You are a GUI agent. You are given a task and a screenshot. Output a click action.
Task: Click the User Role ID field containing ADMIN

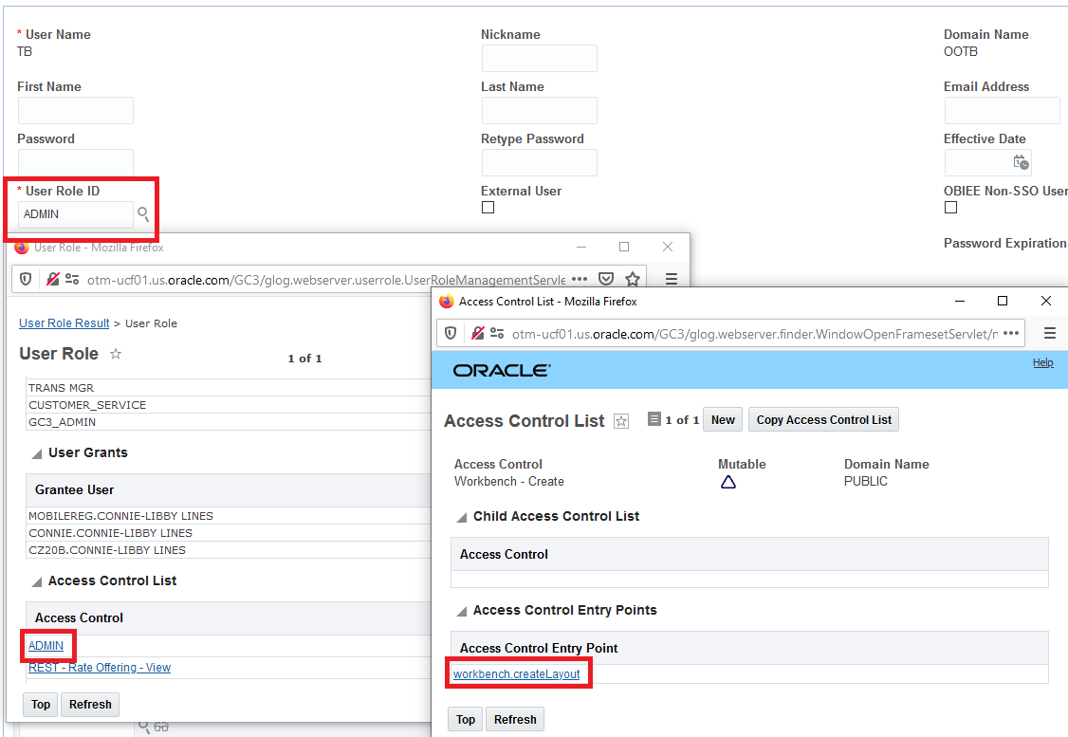pos(76,213)
